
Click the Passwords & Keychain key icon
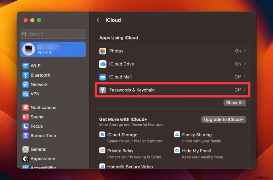coord(103,90)
